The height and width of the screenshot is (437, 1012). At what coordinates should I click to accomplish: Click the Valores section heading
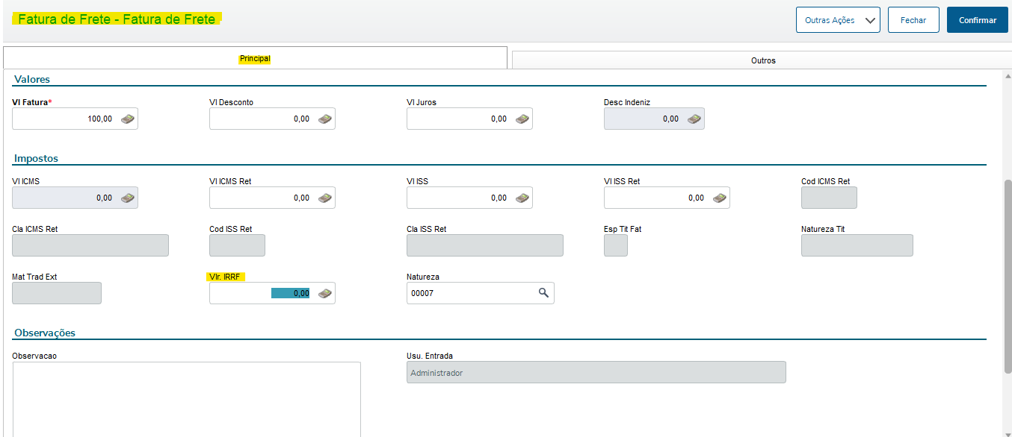coord(32,79)
